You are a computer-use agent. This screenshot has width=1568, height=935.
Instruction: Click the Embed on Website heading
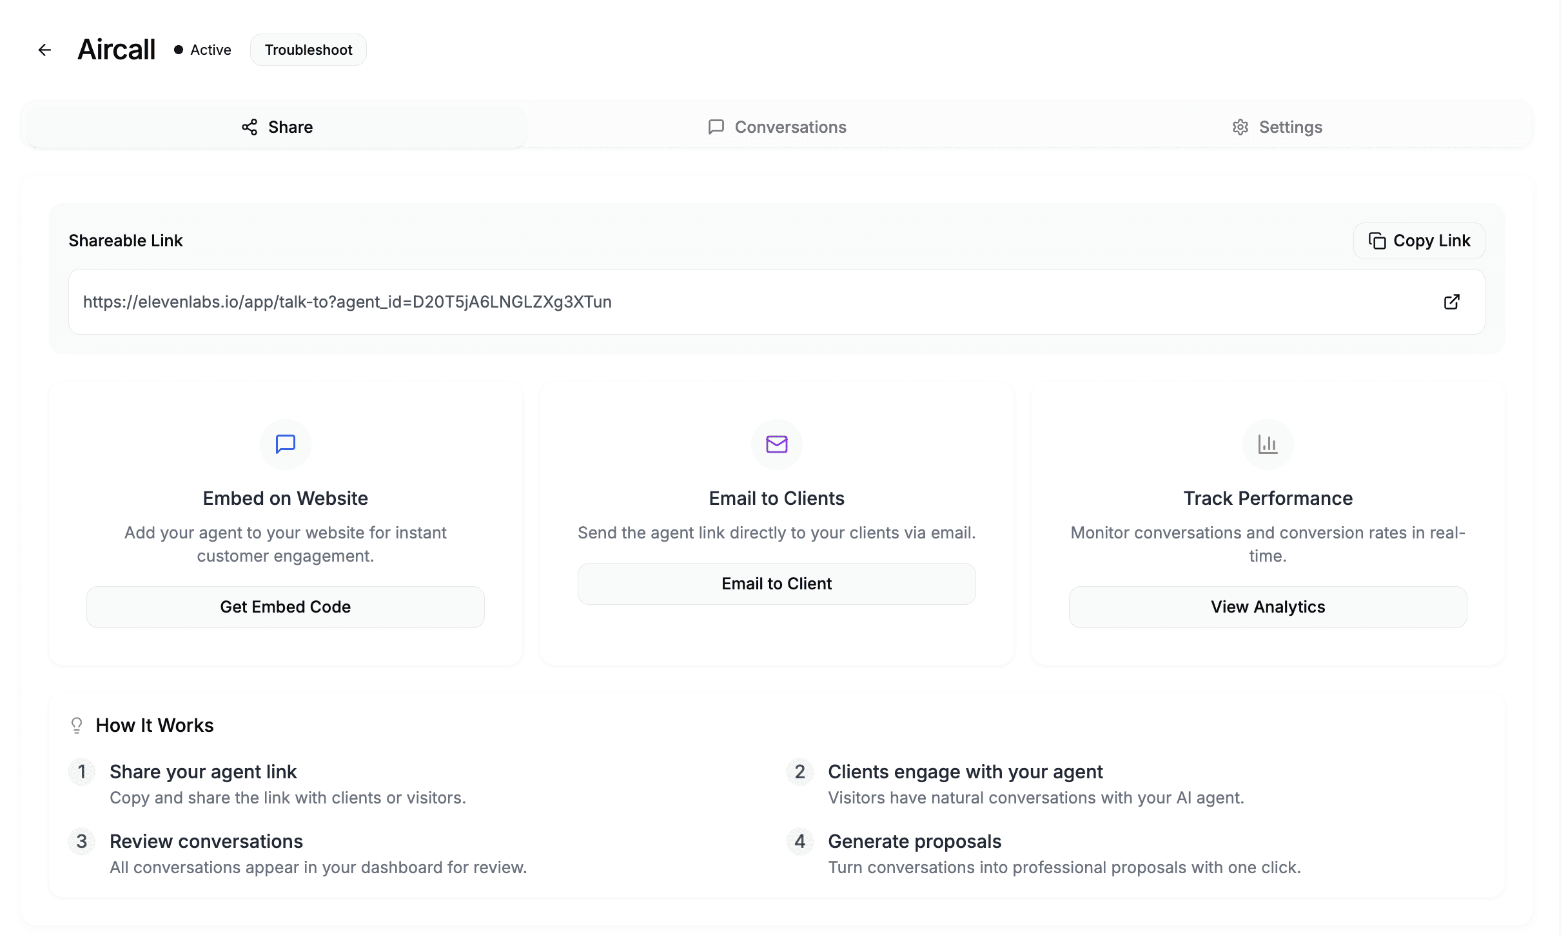[x=285, y=498]
